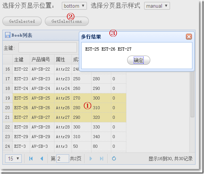Click the GetSelections button
The image size is (204, 174).
[x=67, y=21]
